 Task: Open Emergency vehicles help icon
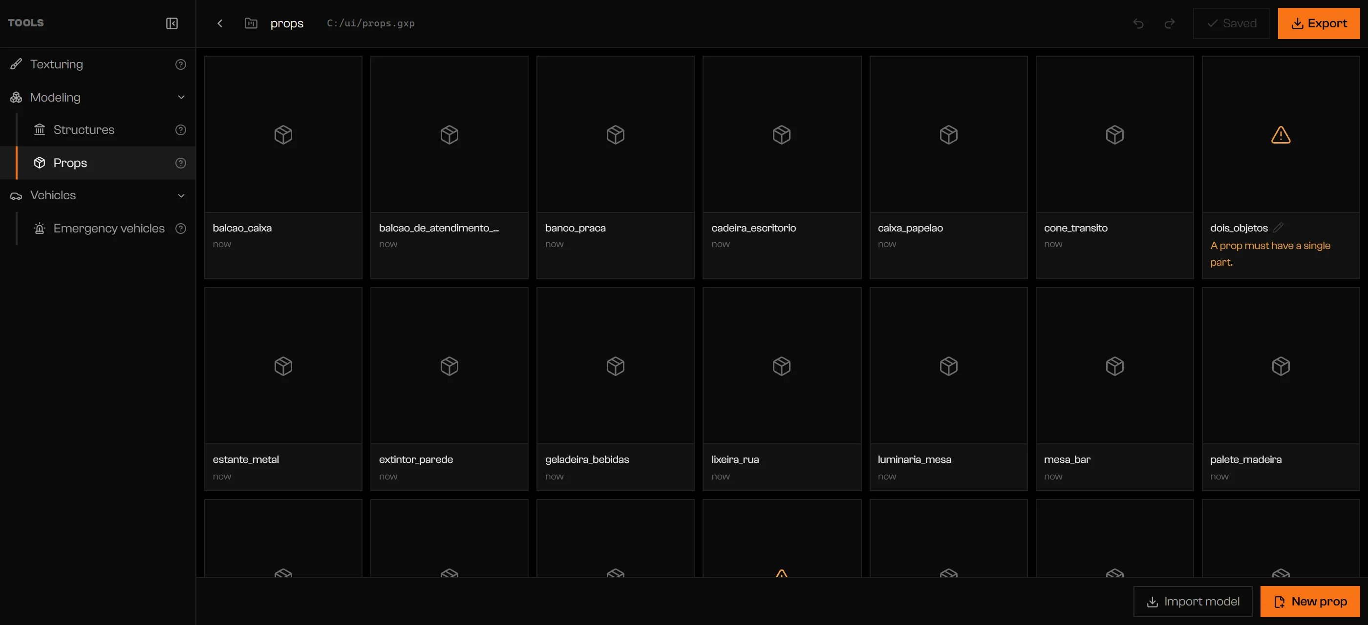(181, 229)
